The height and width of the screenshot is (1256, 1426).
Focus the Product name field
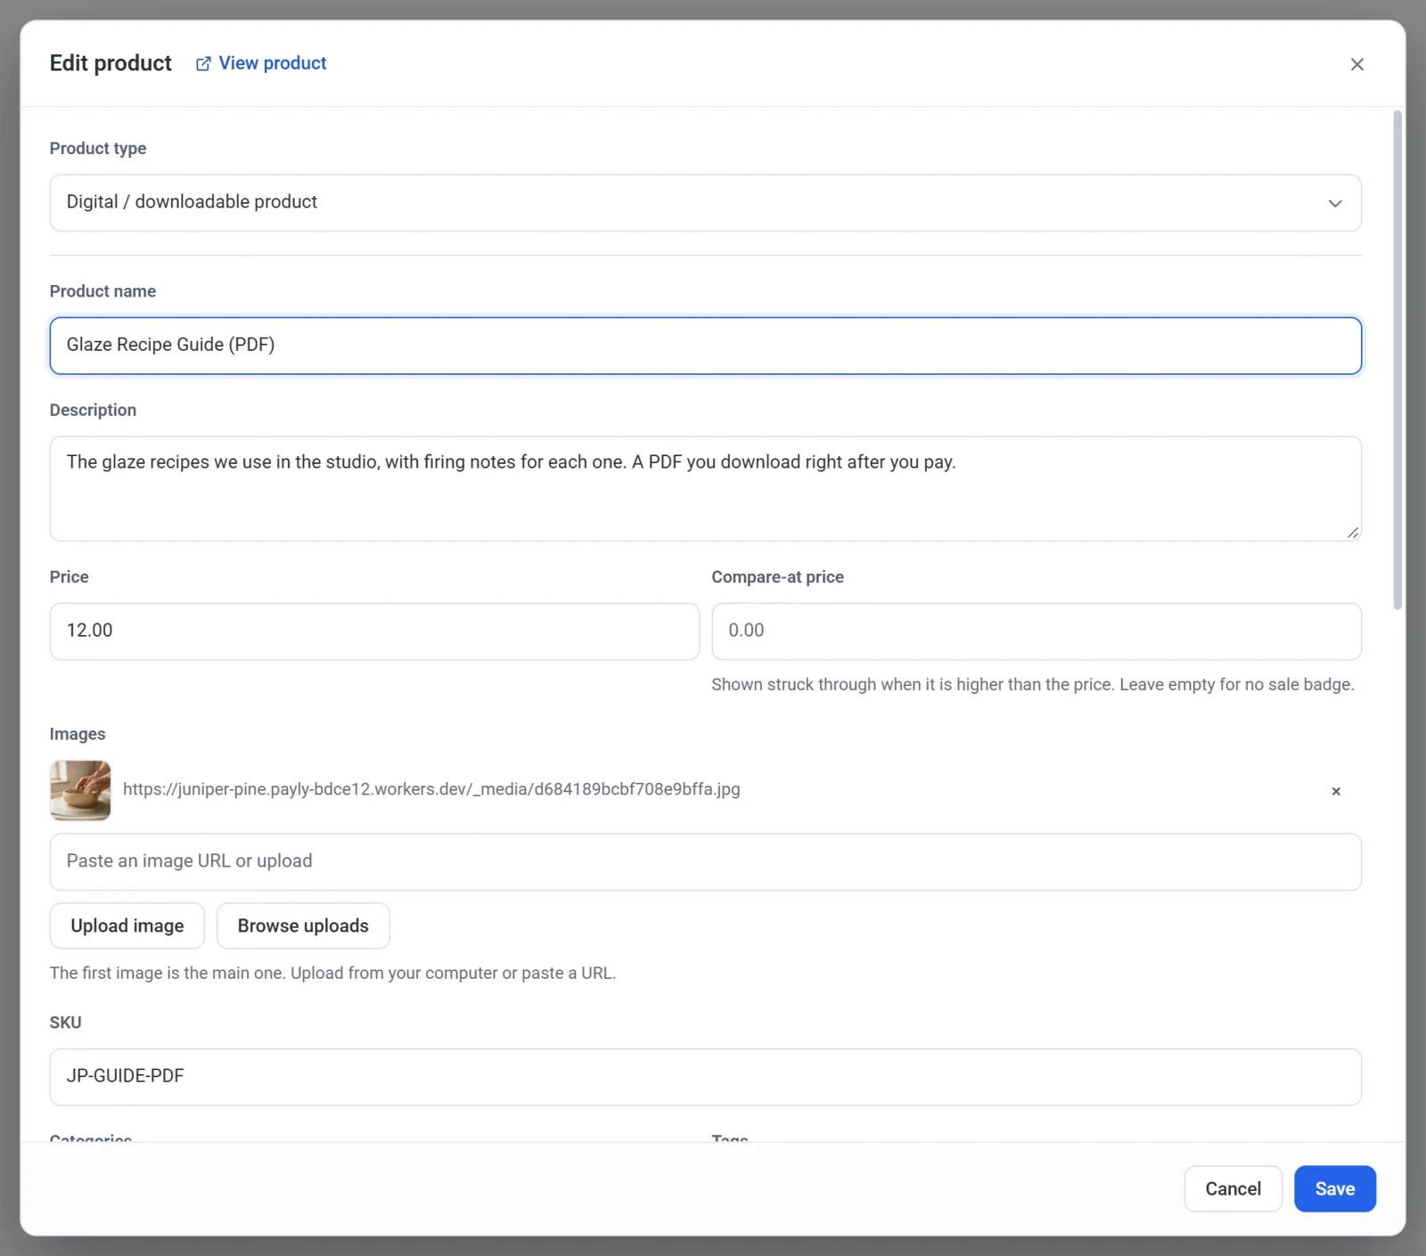click(705, 346)
